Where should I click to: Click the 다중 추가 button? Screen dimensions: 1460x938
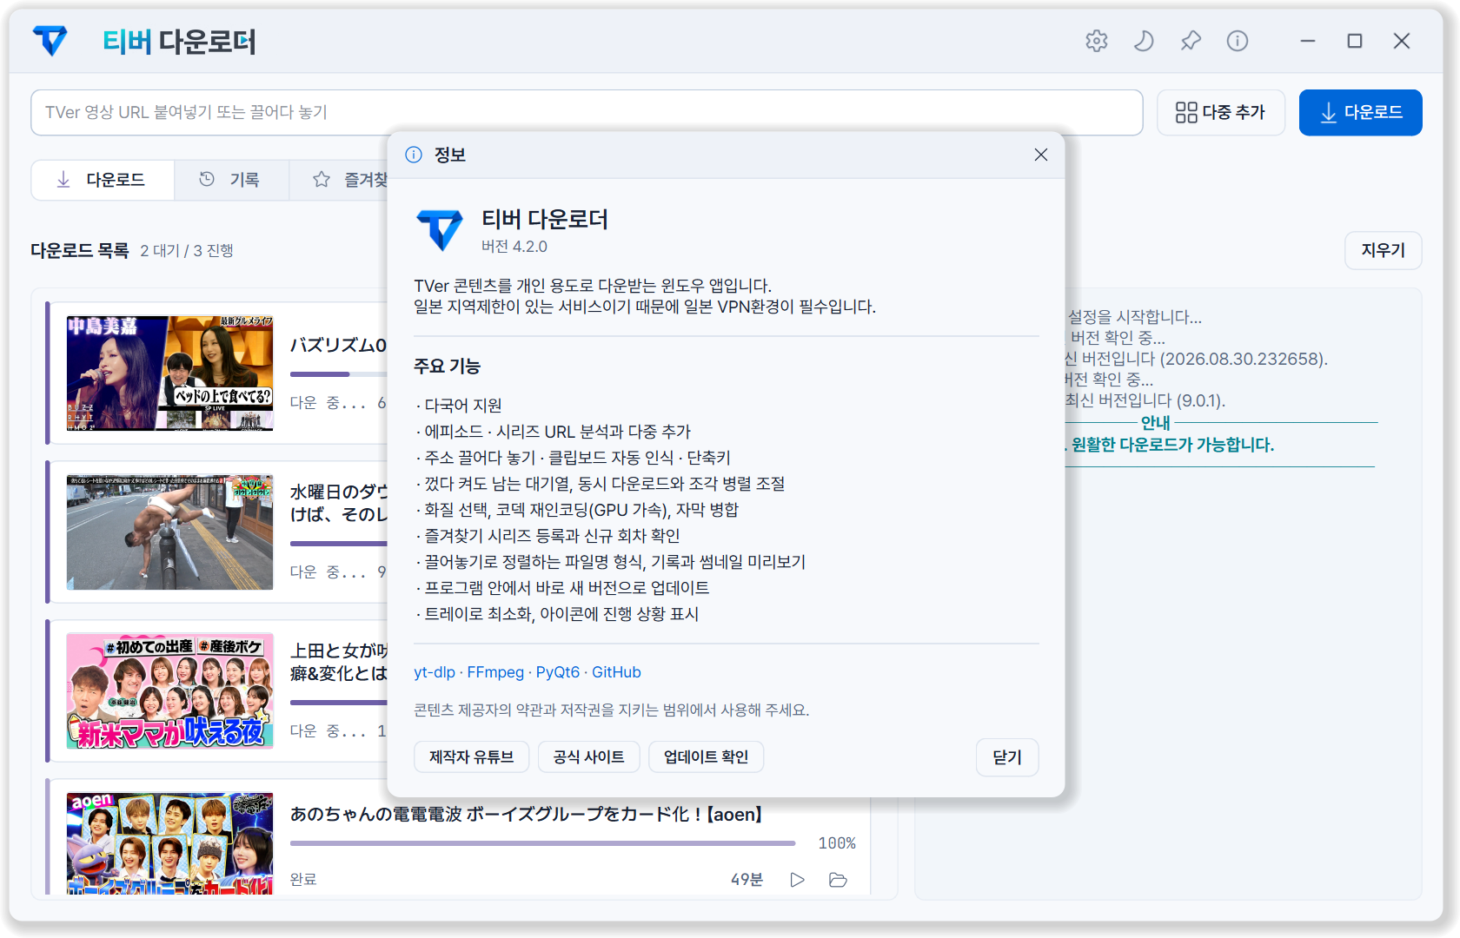[1221, 112]
